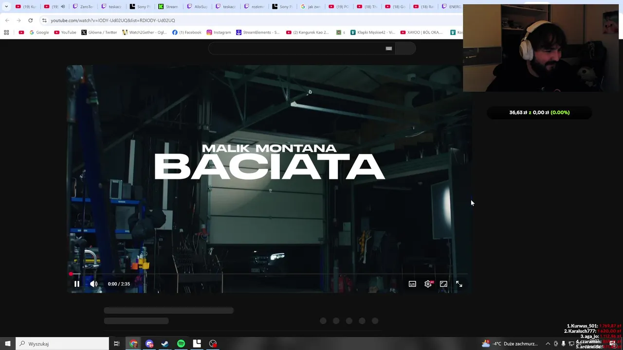Open Kangurek Kao bookmark
Screen dimensions: 623x350
click(x=308, y=33)
